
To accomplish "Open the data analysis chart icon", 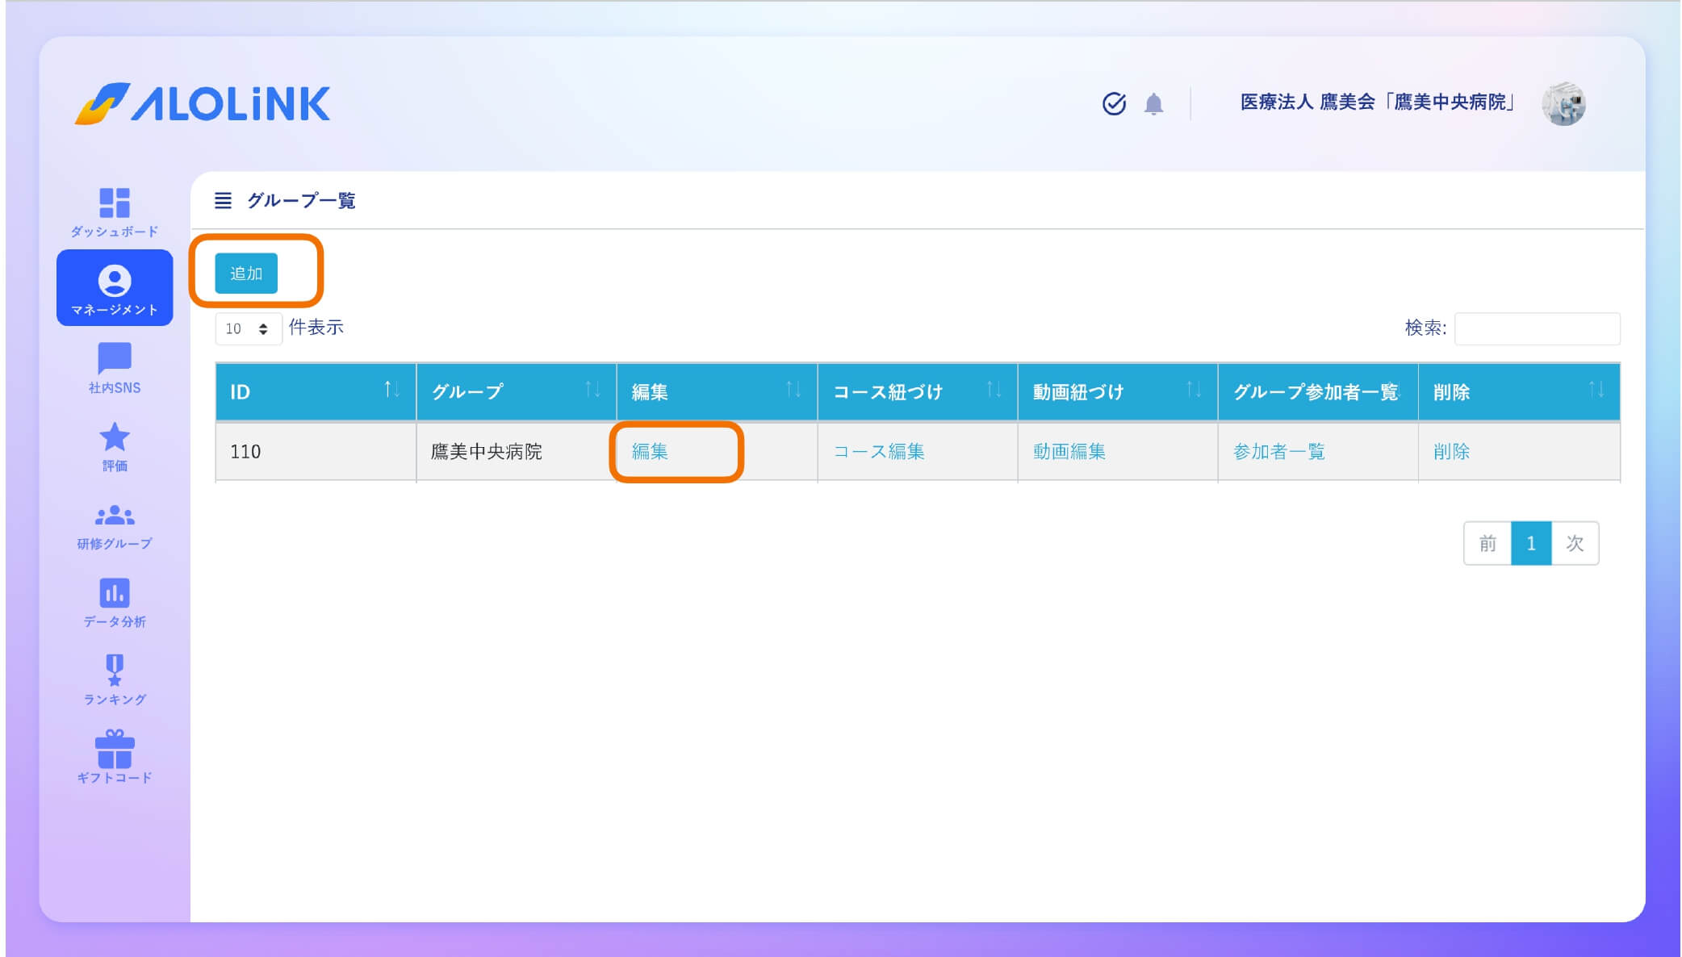I will (x=114, y=593).
